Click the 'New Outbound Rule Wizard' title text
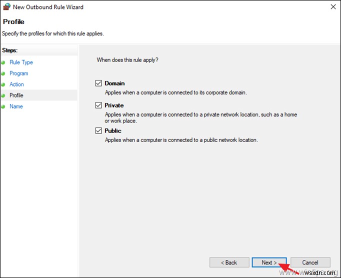 (48, 7)
